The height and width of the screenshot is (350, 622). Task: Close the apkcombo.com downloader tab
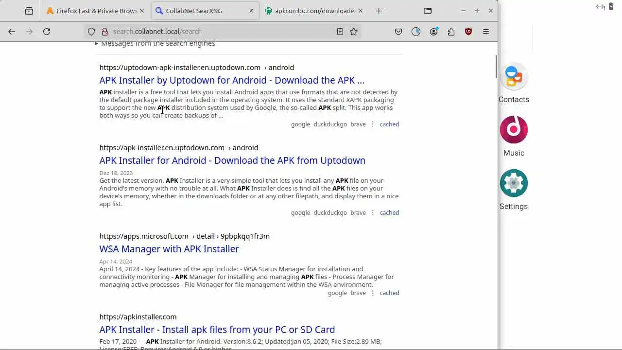361,11
